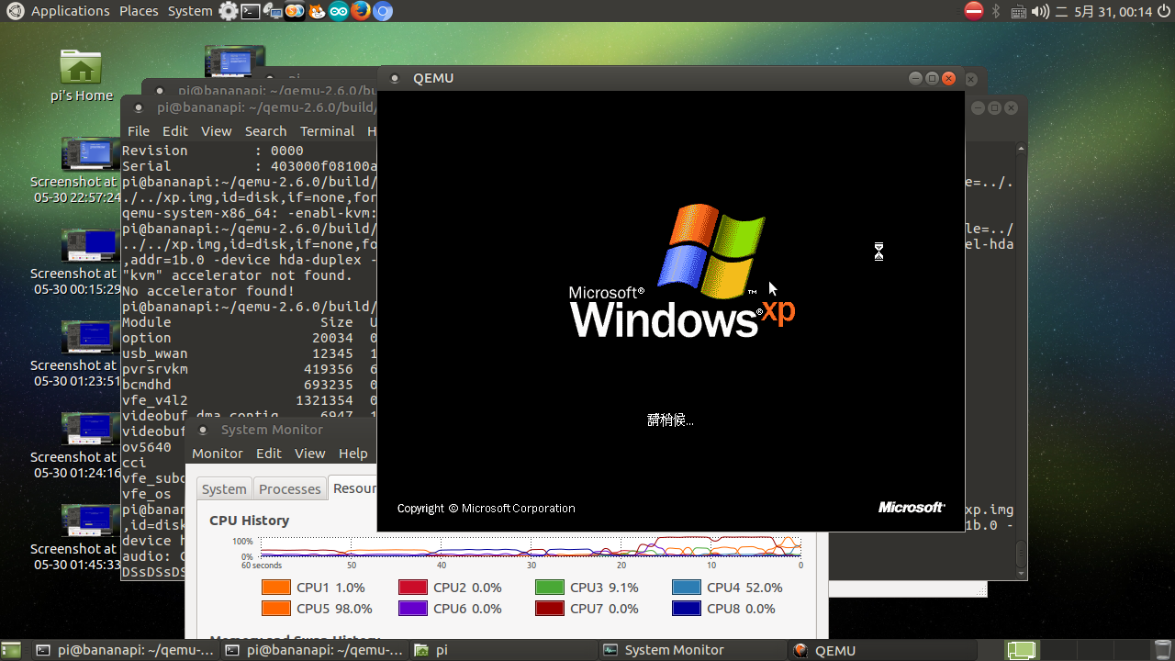
Task: Click the 'bcmdhd' module row in terminal
Action: coord(249,385)
